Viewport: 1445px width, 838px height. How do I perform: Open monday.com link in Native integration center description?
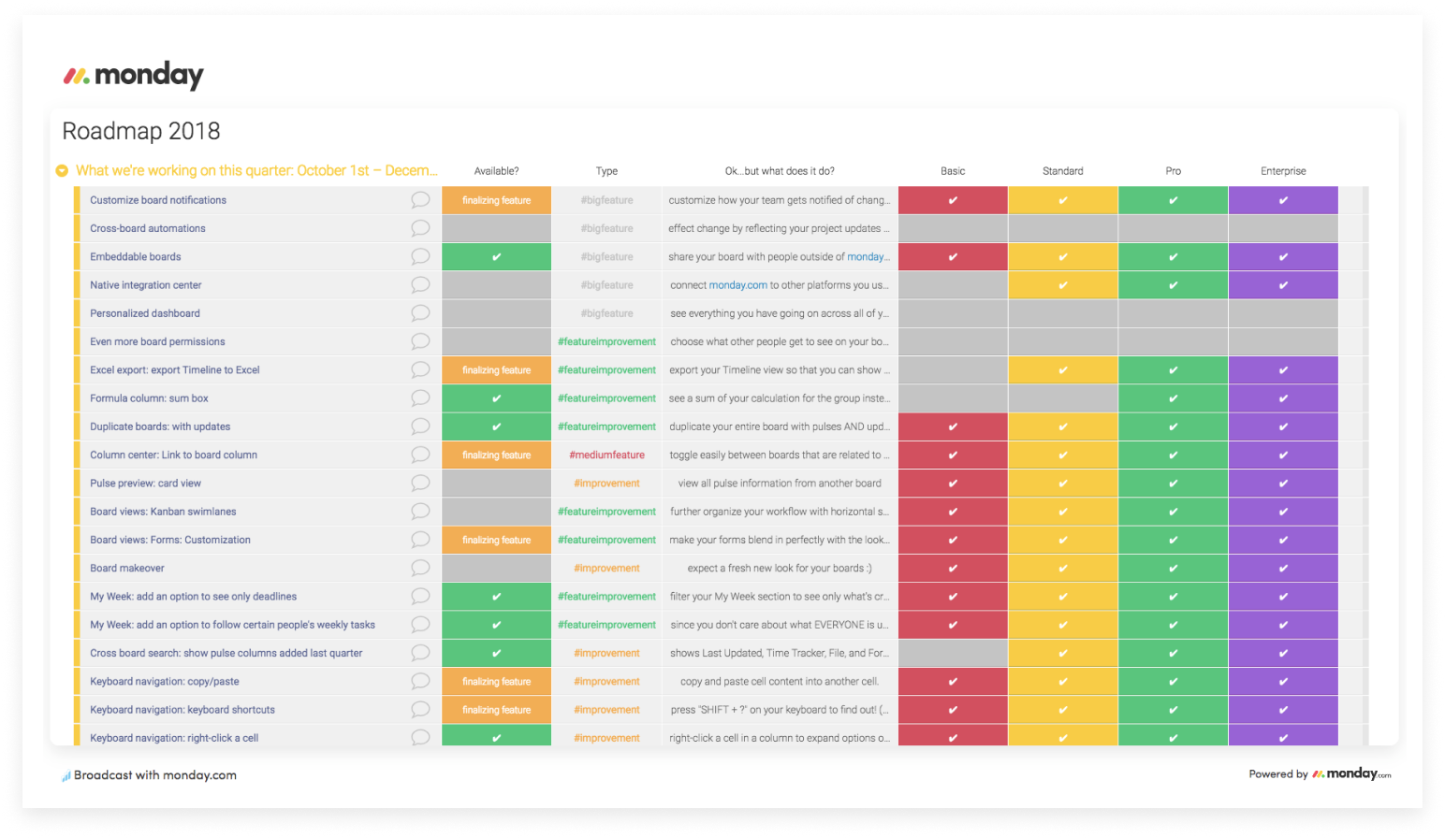[737, 285]
